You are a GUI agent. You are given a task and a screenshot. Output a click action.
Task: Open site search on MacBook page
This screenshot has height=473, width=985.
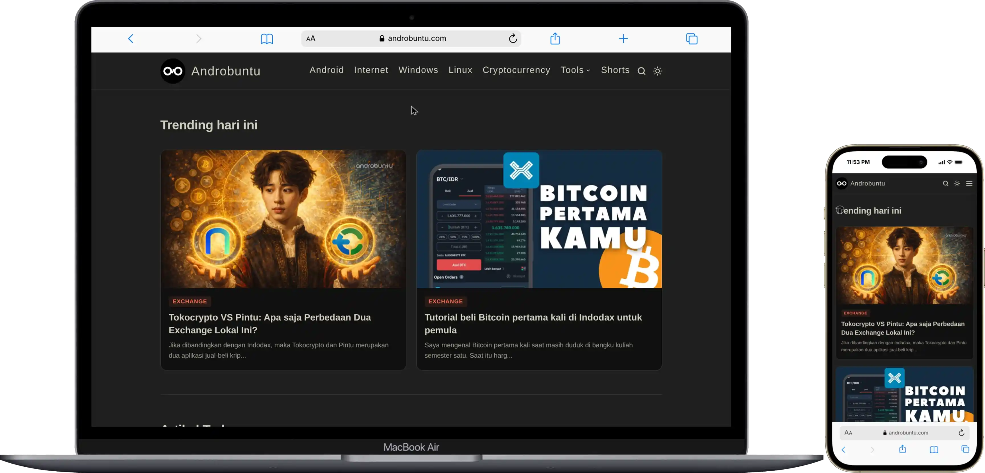(x=641, y=71)
